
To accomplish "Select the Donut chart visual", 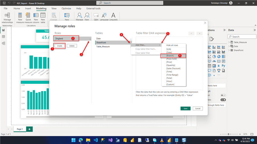I will (219, 56).
